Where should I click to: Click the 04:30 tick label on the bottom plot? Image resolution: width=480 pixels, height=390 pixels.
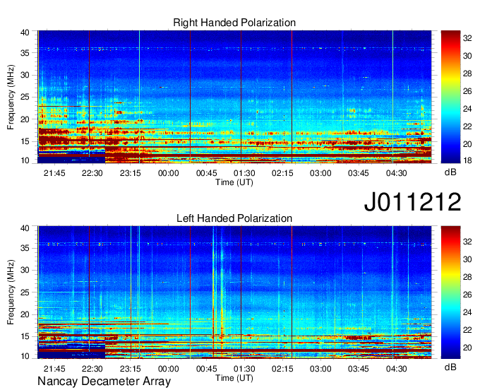click(396, 369)
